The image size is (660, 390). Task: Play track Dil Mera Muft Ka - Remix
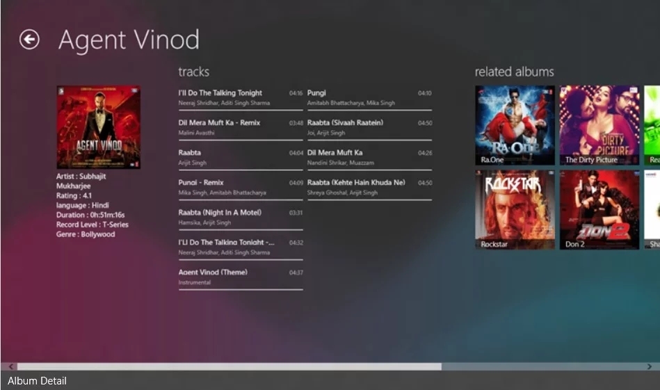coord(241,128)
